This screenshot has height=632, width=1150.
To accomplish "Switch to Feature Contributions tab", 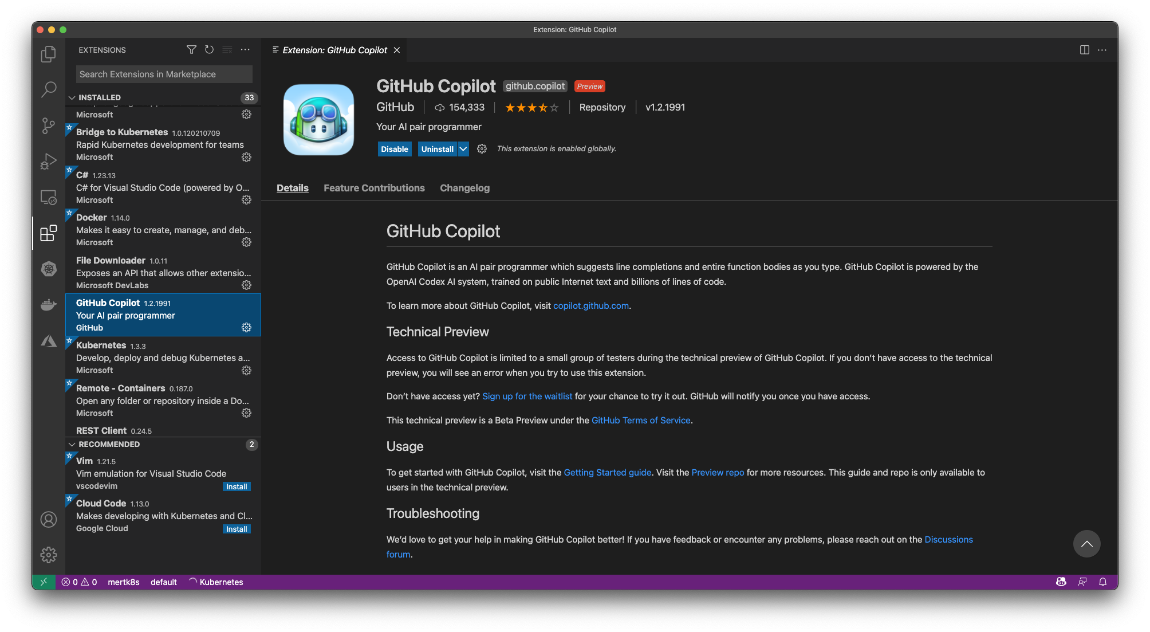I will 374,188.
